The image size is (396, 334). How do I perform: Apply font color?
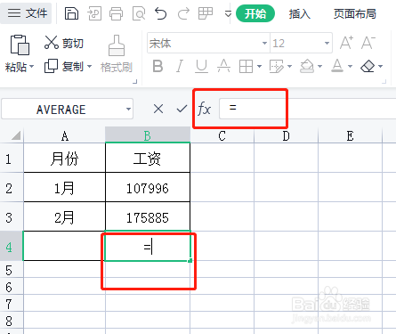(337, 66)
